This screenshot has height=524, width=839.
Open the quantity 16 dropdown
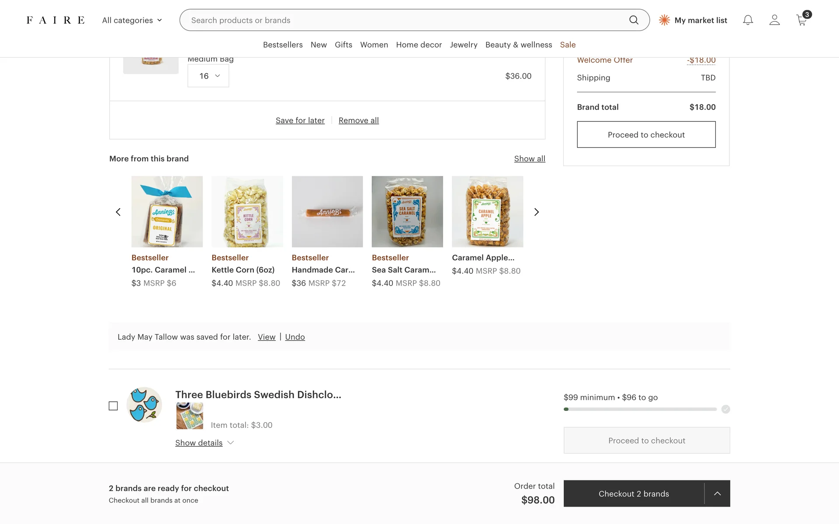pyautogui.click(x=208, y=76)
